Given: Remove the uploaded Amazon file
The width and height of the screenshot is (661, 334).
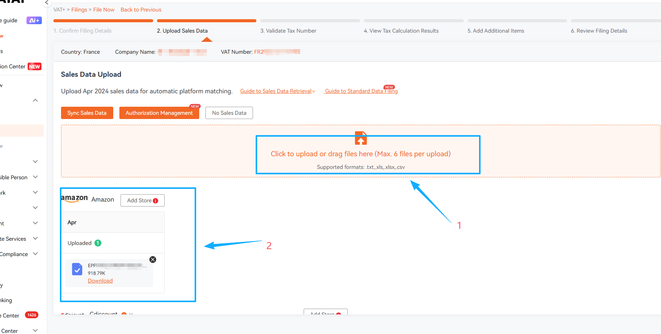Looking at the screenshot, I should coord(153,260).
